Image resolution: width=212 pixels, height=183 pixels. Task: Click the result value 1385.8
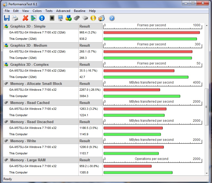[x=84, y=172]
